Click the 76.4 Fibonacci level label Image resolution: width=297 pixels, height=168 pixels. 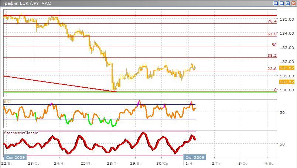(x=272, y=21)
